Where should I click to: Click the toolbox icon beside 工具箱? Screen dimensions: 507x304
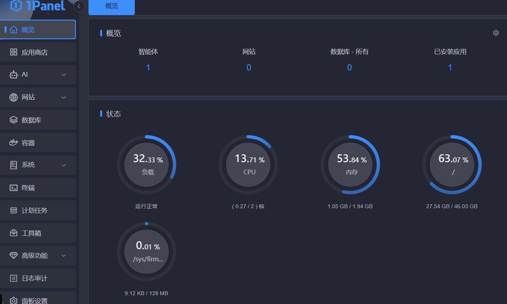tap(13, 233)
